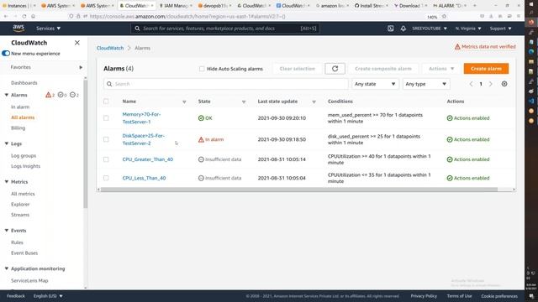Image resolution: width=538 pixels, height=302 pixels.
Task: Open the Any type filter dropdown
Action: 426,84
